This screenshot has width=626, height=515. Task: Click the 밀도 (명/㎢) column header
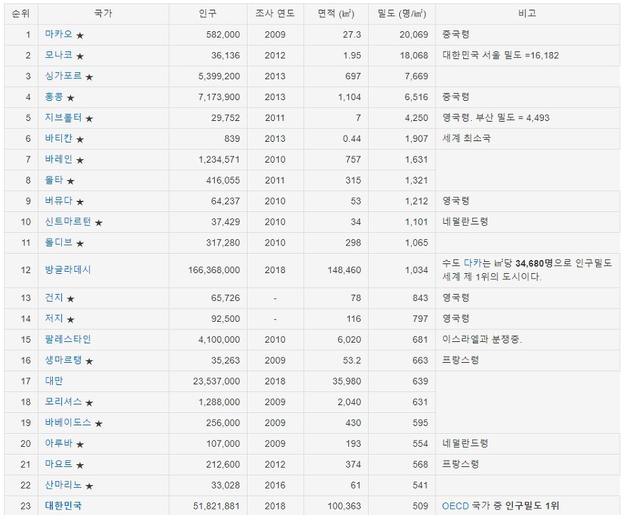pyautogui.click(x=401, y=14)
